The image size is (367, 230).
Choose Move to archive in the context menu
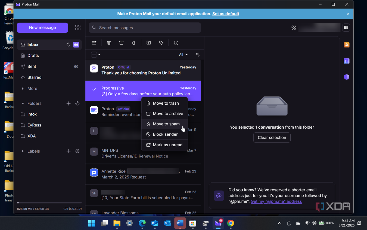165,114
